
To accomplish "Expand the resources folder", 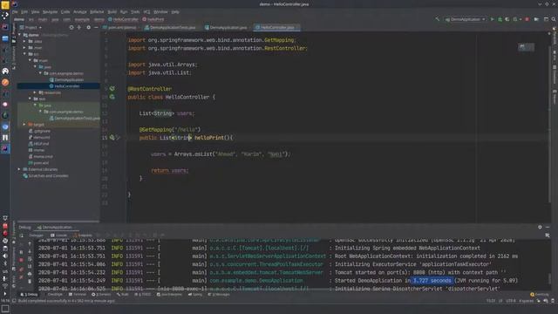I will 35,92.
